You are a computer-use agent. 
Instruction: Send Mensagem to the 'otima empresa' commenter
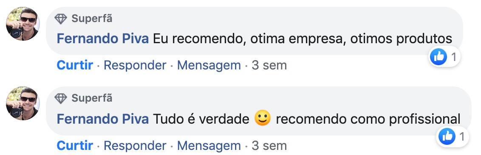209,65
